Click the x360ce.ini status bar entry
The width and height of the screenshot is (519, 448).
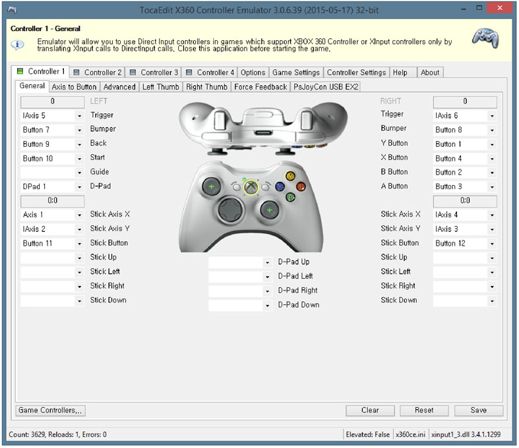coord(410,435)
